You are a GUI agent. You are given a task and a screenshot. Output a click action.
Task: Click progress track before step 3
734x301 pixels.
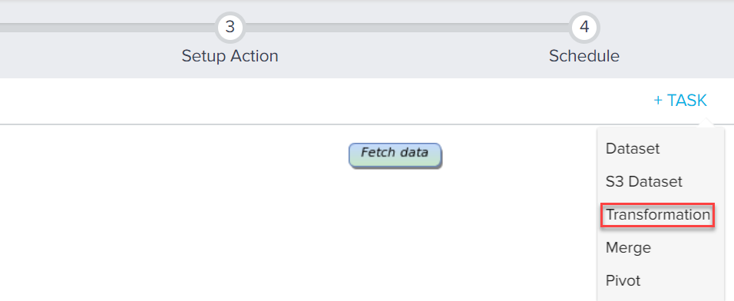107,28
